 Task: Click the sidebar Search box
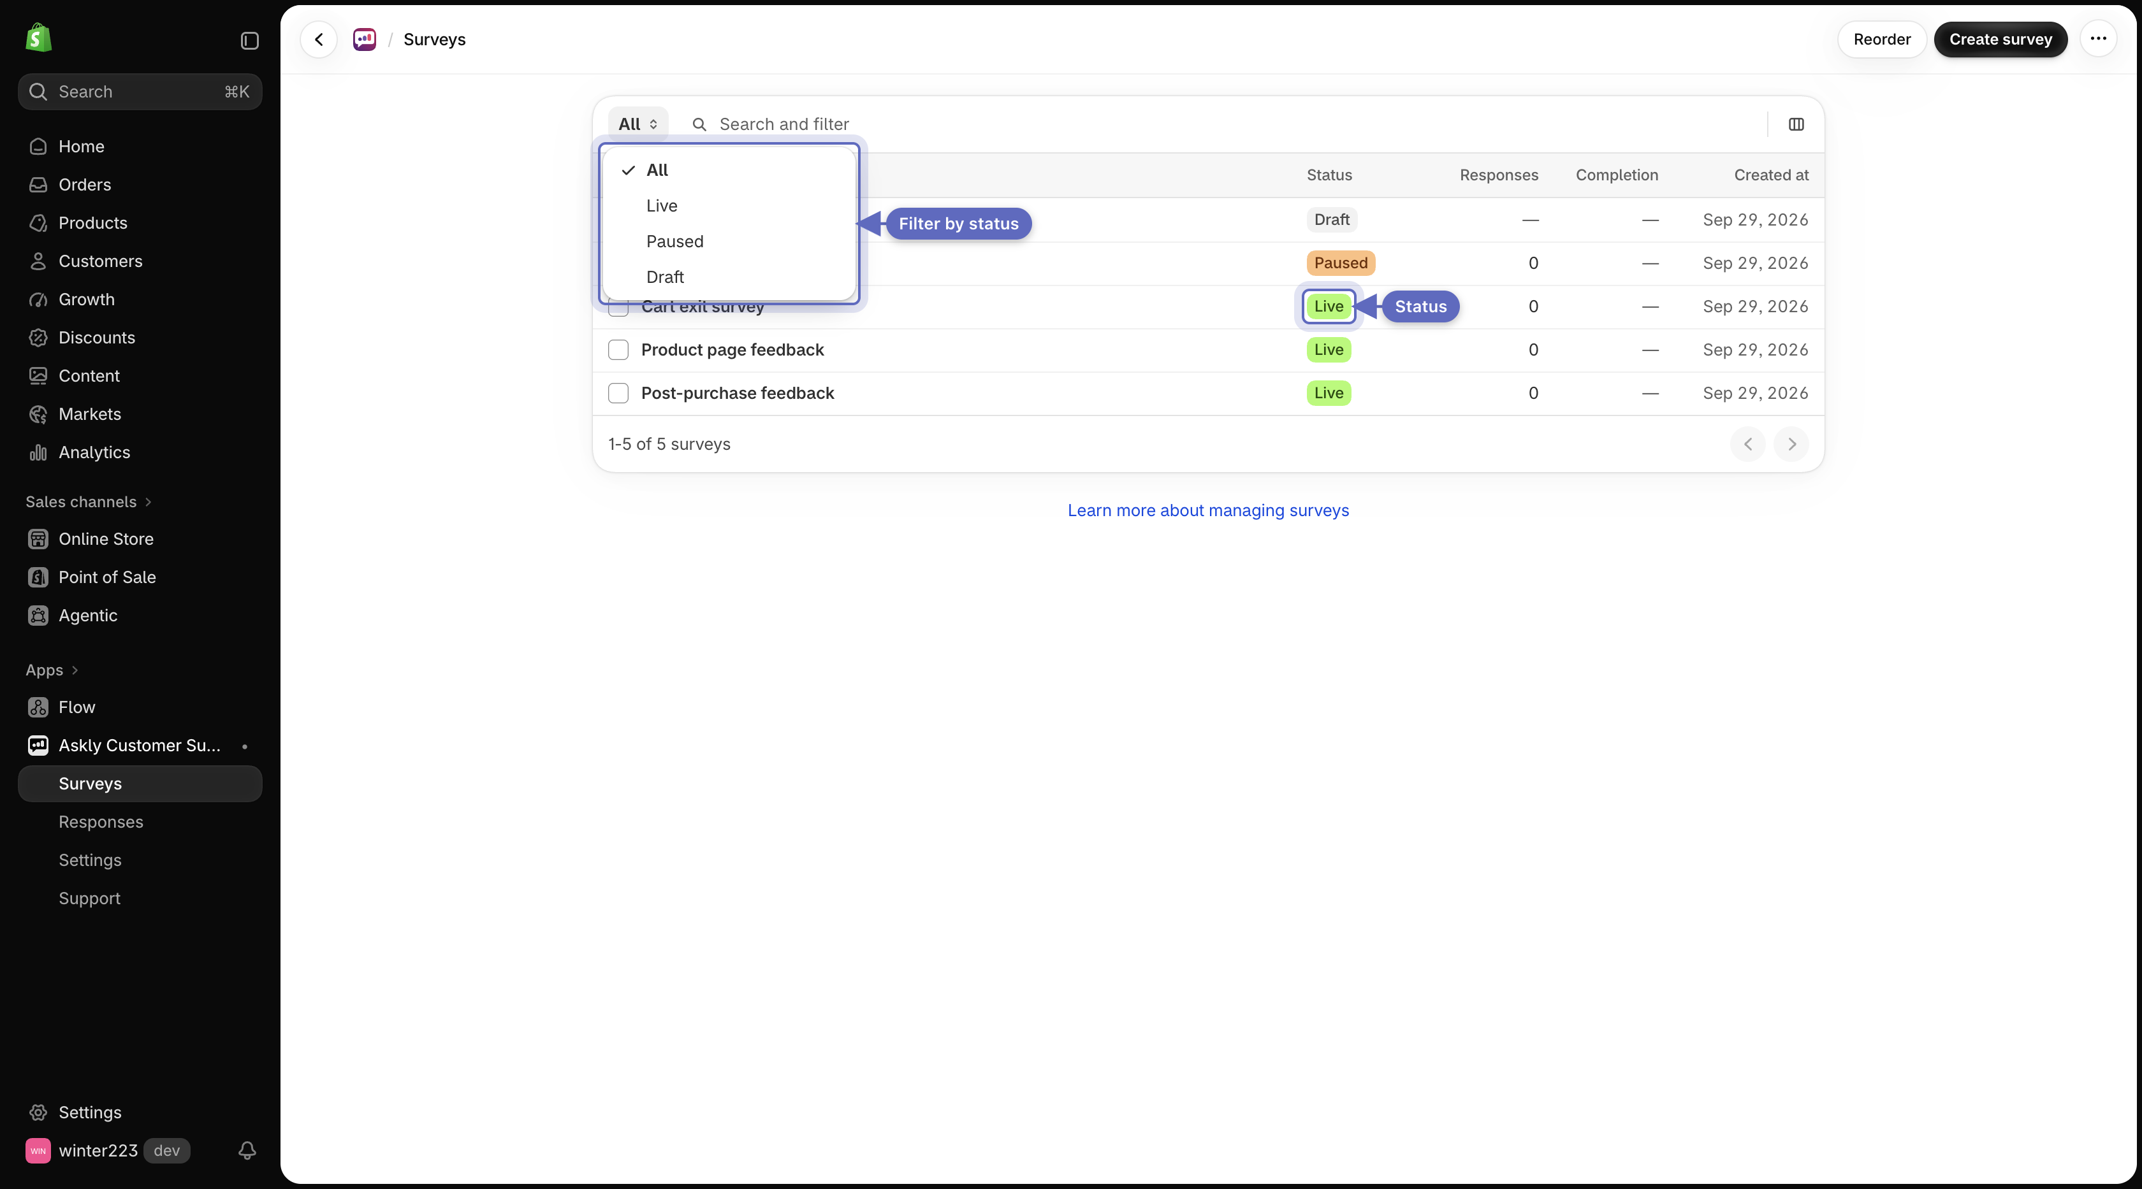pos(140,91)
